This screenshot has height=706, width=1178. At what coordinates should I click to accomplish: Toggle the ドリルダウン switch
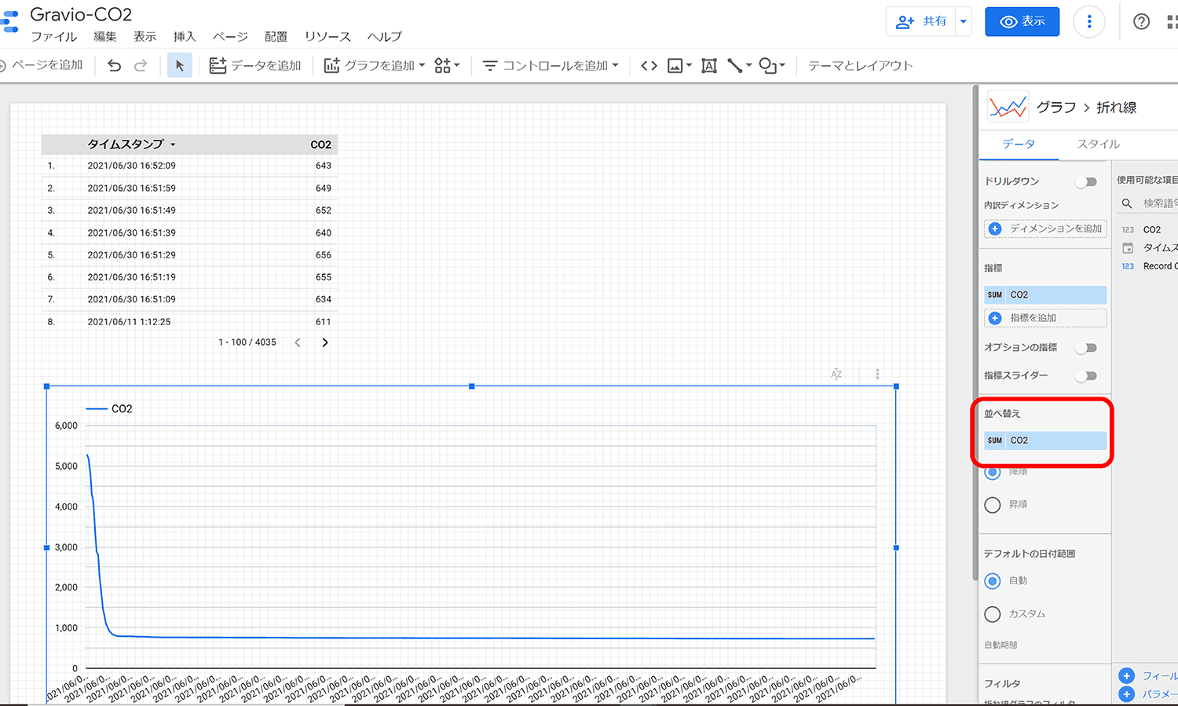pyautogui.click(x=1087, y=182)
